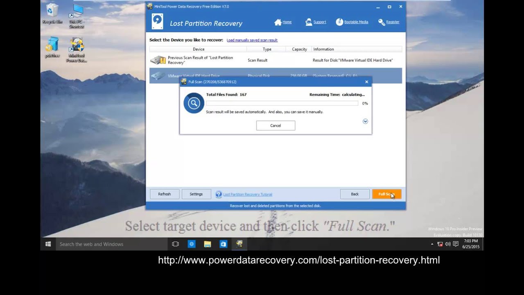Viewport: 524px width, 295px height.
Task: Open the Store taskbar icon
Action: [224, 244]
